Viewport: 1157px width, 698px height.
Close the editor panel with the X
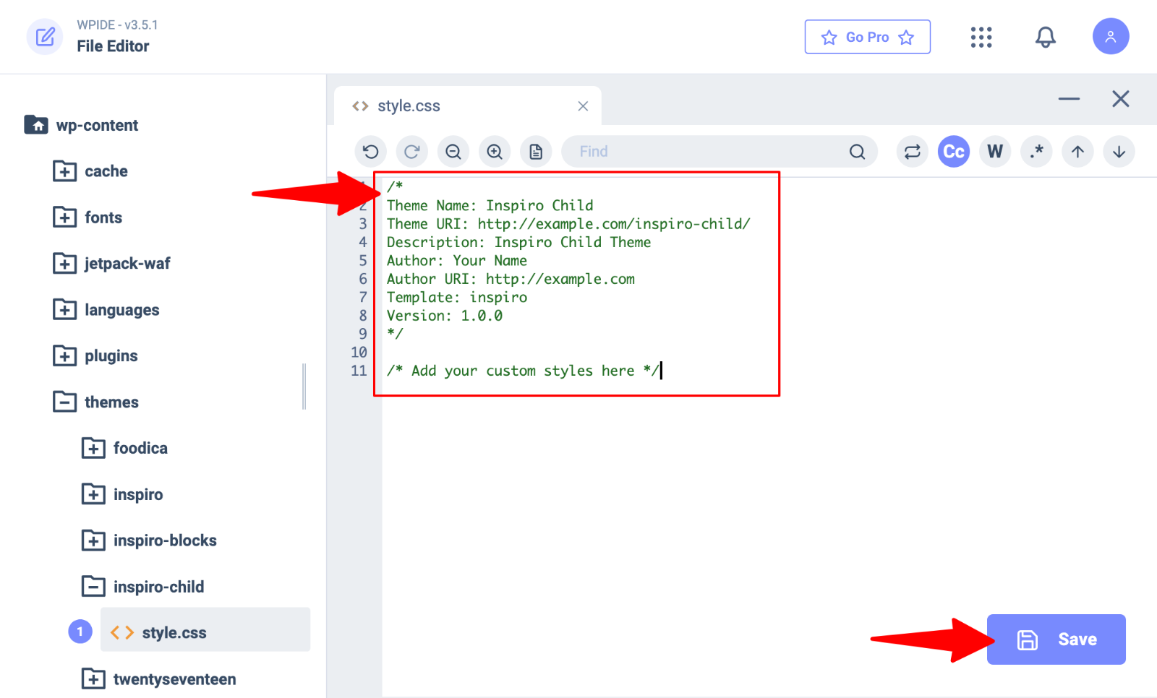tap(1121, 99)
